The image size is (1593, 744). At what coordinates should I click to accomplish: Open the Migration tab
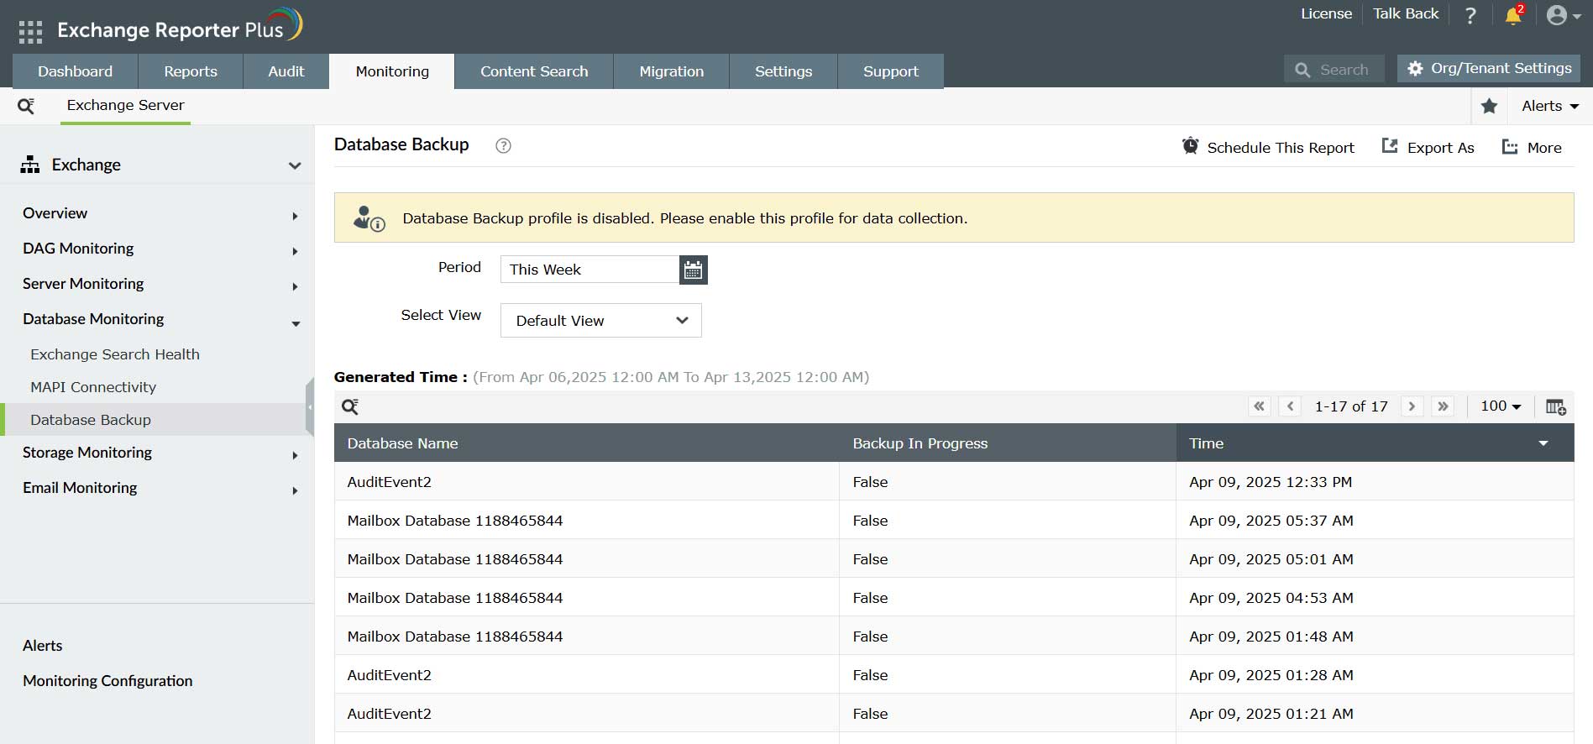[x=672, y=71]
